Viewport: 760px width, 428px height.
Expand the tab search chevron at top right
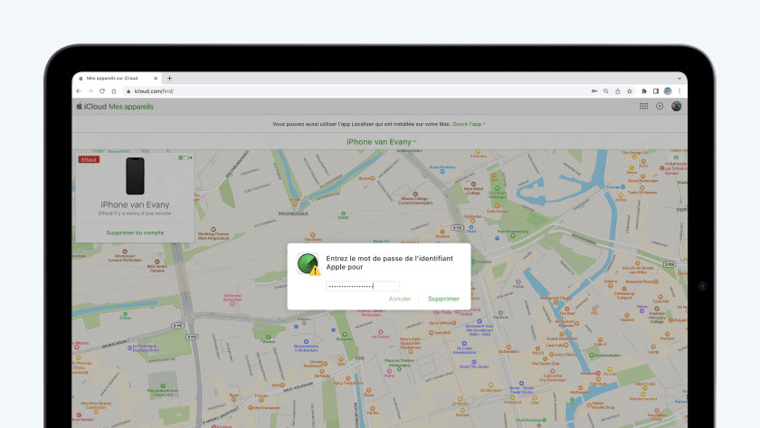679,78
